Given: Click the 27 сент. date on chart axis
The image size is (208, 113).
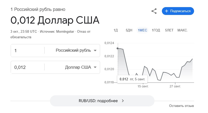Looking at the screenshot, I should coord(175,87).
